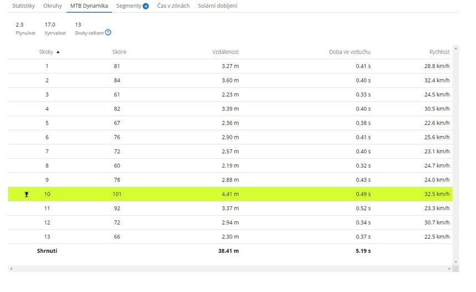Click the sort arrow next to Skoky
The width and height of the screenshot is (476, 292).
pyautogui.click(x=58, y=52)
